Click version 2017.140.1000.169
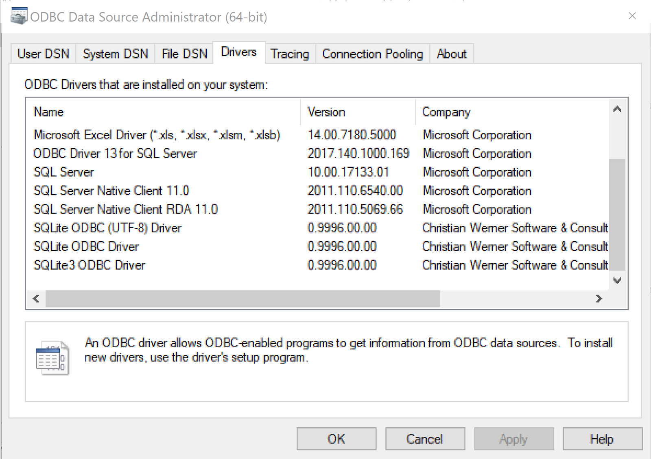This screenshot has width=651, height=459. 358,154
